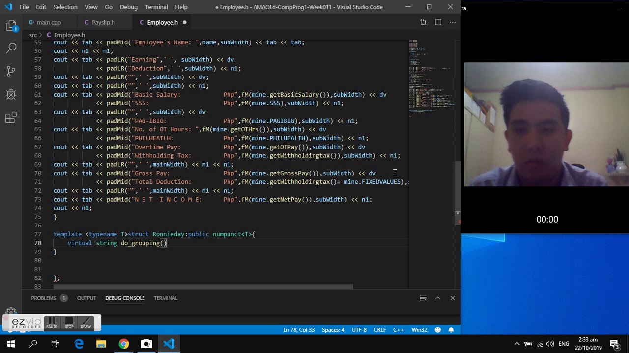Open notifications bell in status bar

451,330
